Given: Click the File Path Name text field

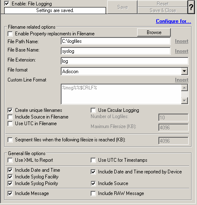Looking at the screenshot, I should 116,41.
